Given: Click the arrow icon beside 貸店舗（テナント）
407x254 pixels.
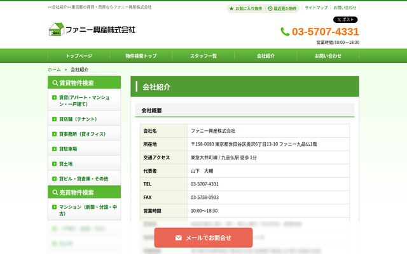Looking at the screenshot, I should 54,119.
